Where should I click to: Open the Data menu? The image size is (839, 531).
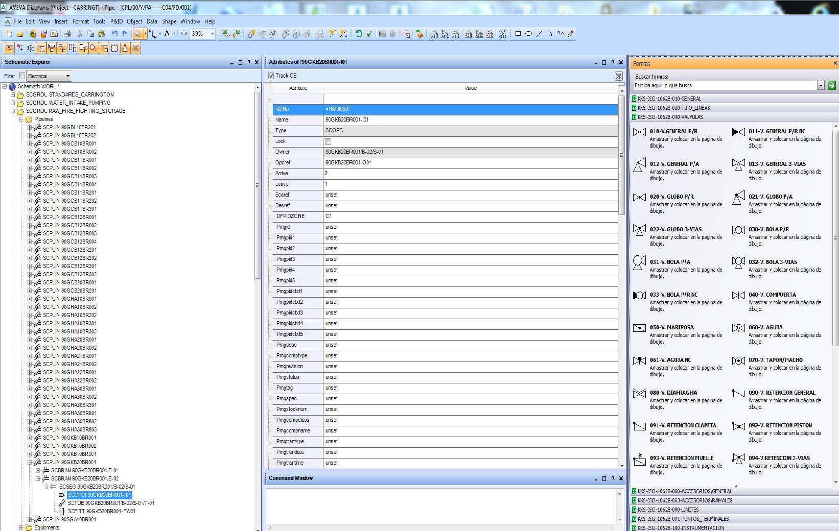coord(152,21)
